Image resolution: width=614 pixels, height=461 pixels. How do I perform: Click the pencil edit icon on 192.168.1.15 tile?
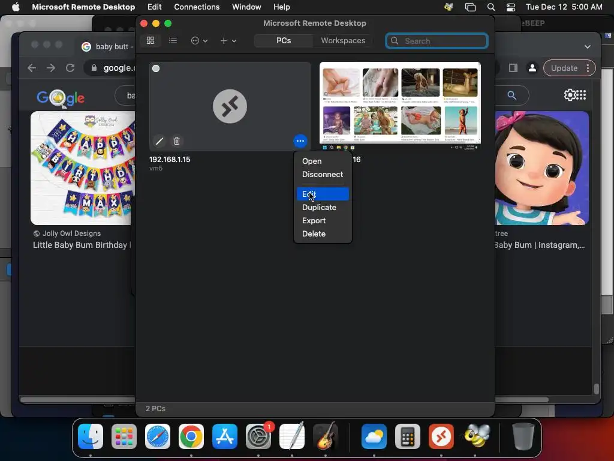(159, 141)
